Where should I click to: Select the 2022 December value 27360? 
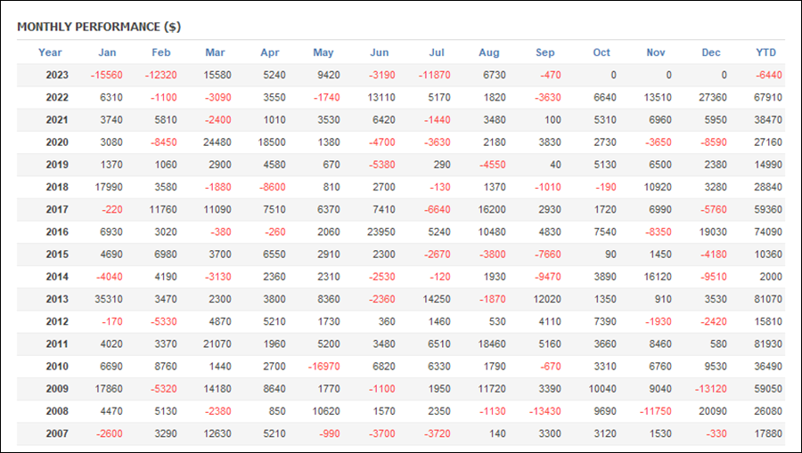point(713,98)
